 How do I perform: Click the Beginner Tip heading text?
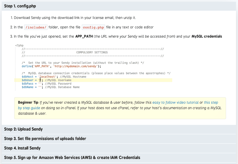pyautogui.click(x=28, y=102)
